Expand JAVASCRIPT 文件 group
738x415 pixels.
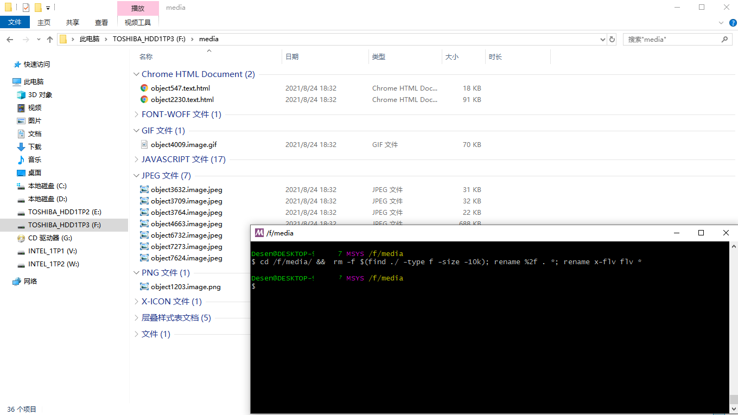136,159
